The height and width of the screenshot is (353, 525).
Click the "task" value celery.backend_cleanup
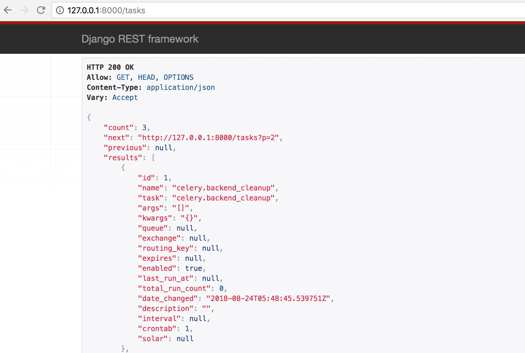pos(223,198)
